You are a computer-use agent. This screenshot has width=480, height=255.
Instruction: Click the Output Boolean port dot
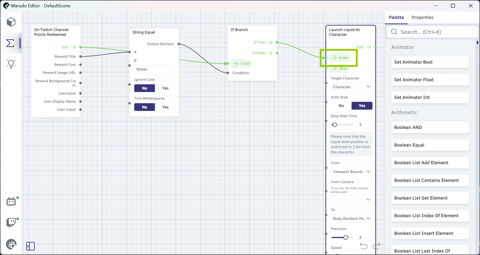(179, 44)
